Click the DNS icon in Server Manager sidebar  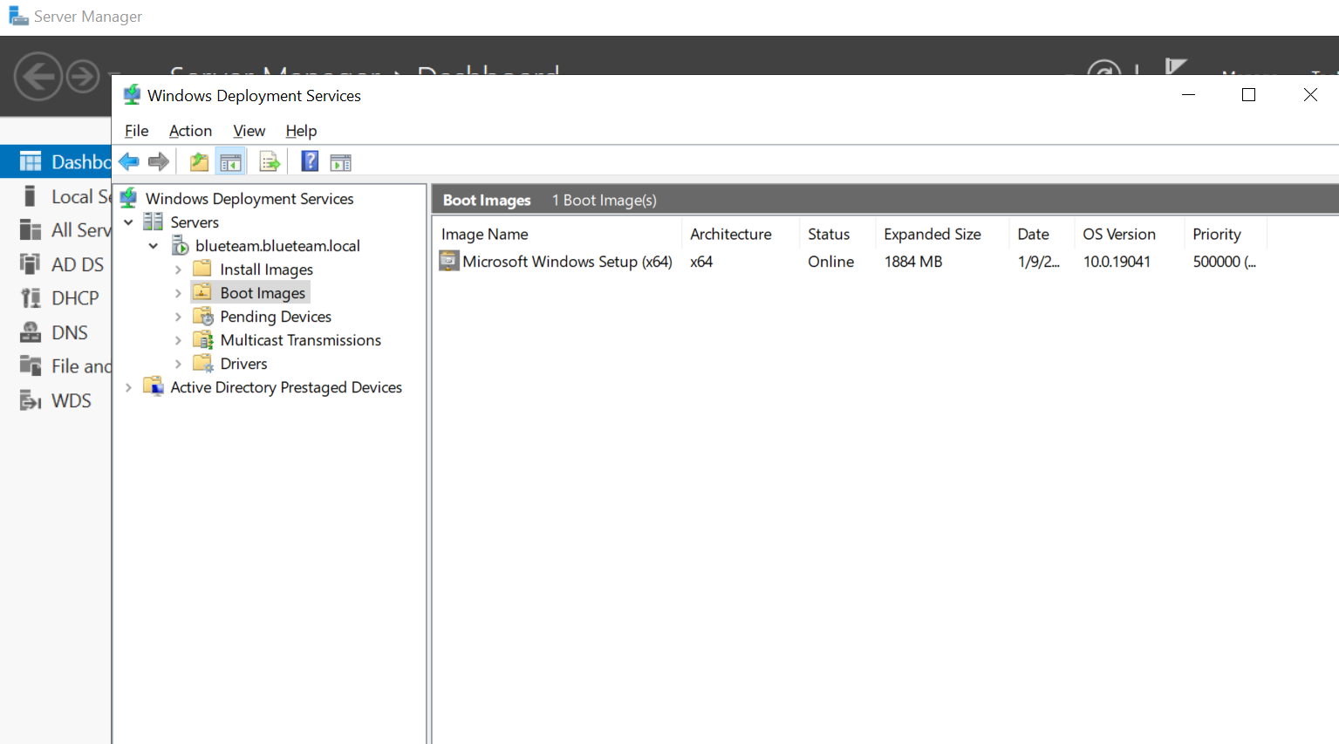point(31,332)
